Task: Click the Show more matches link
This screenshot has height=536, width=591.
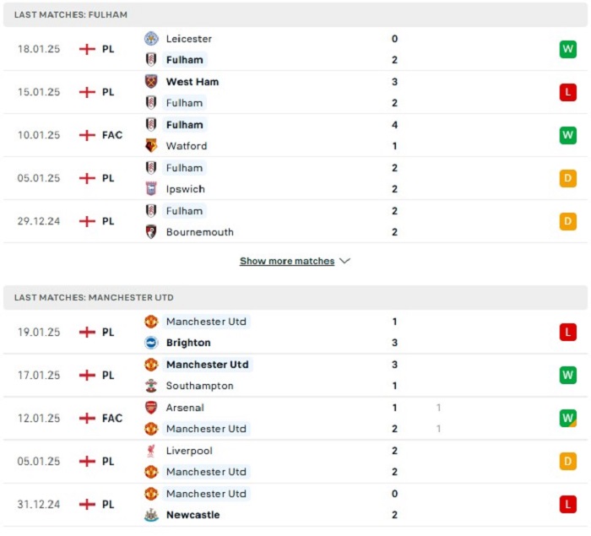Action: (287, 261)
